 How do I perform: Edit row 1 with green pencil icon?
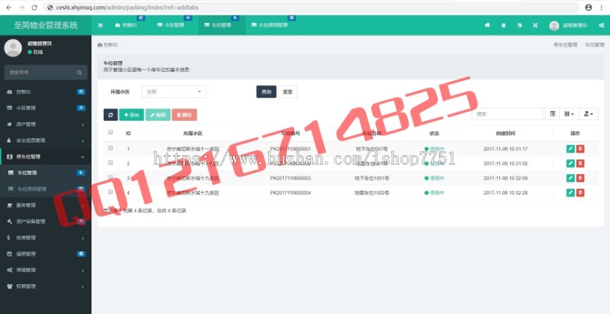coord(570,149)
